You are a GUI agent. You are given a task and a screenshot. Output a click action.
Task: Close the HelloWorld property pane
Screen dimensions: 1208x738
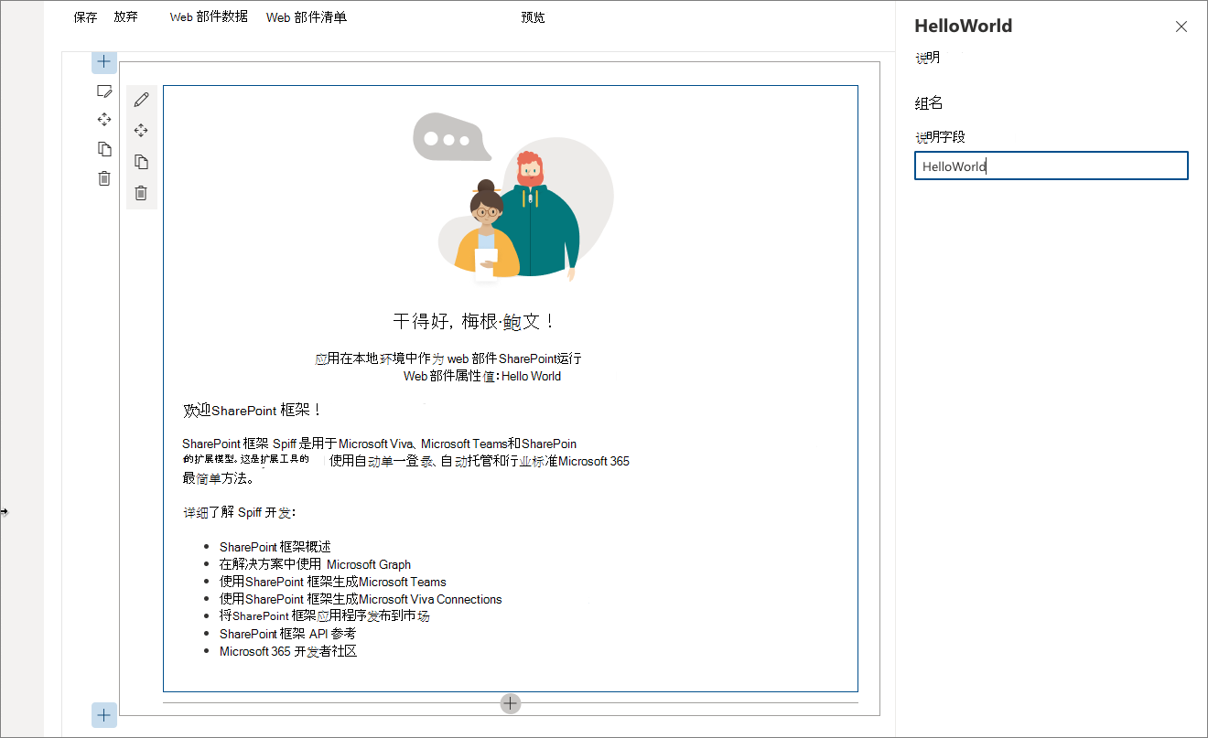(x=1181, y=27)
